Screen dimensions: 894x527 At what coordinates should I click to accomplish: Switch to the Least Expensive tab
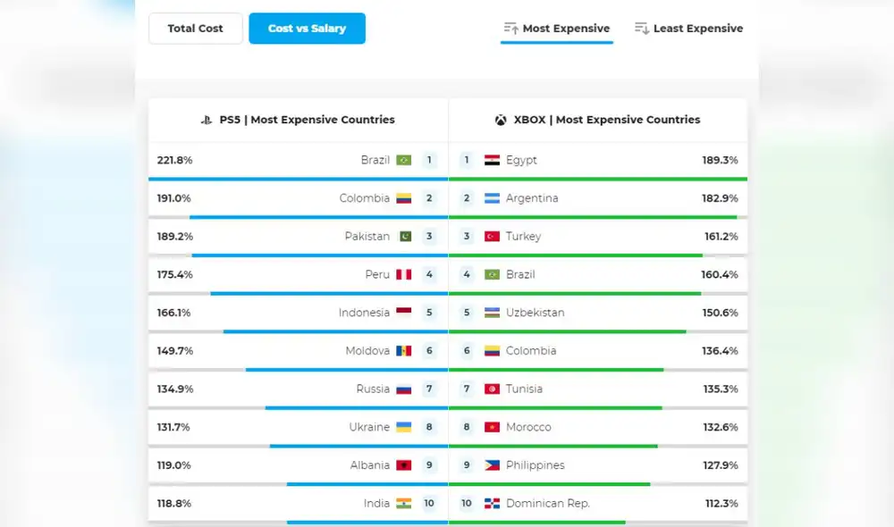(x=696, y=28)
